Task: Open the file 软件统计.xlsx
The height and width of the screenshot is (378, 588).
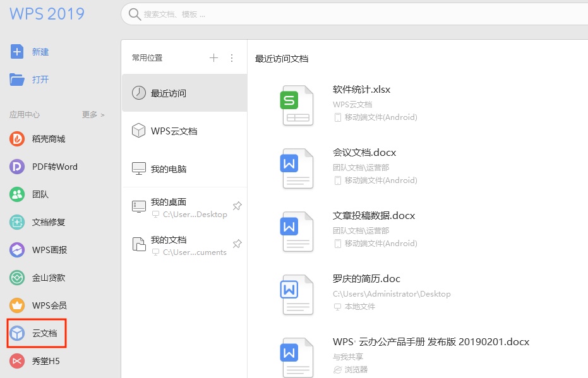Action: pos(361,90)
